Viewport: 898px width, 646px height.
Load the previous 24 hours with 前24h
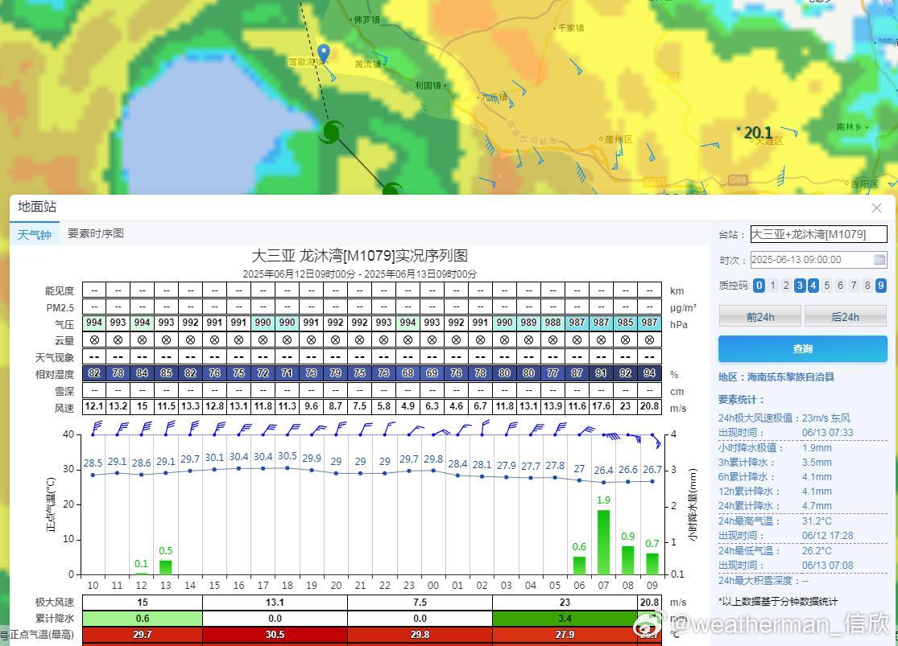pyautogui.click(x=760, y=316)
